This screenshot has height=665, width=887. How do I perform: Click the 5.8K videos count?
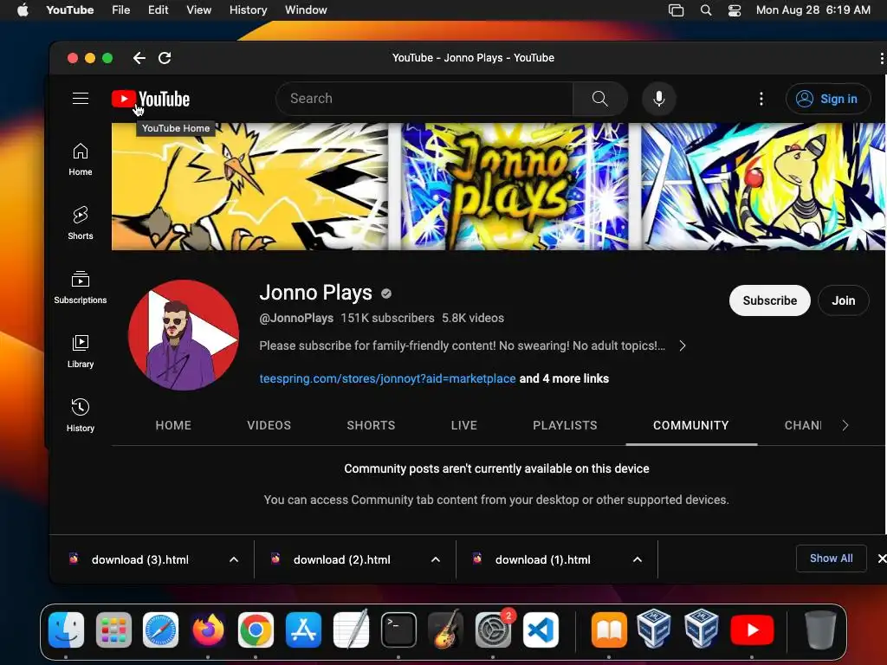pos(472,318)
